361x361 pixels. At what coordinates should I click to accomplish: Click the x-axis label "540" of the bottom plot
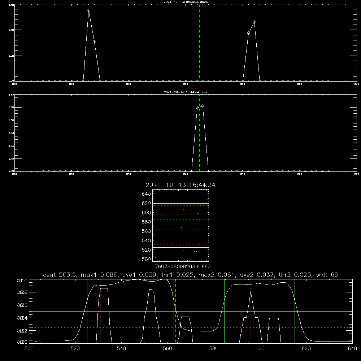tap(121, 349)
